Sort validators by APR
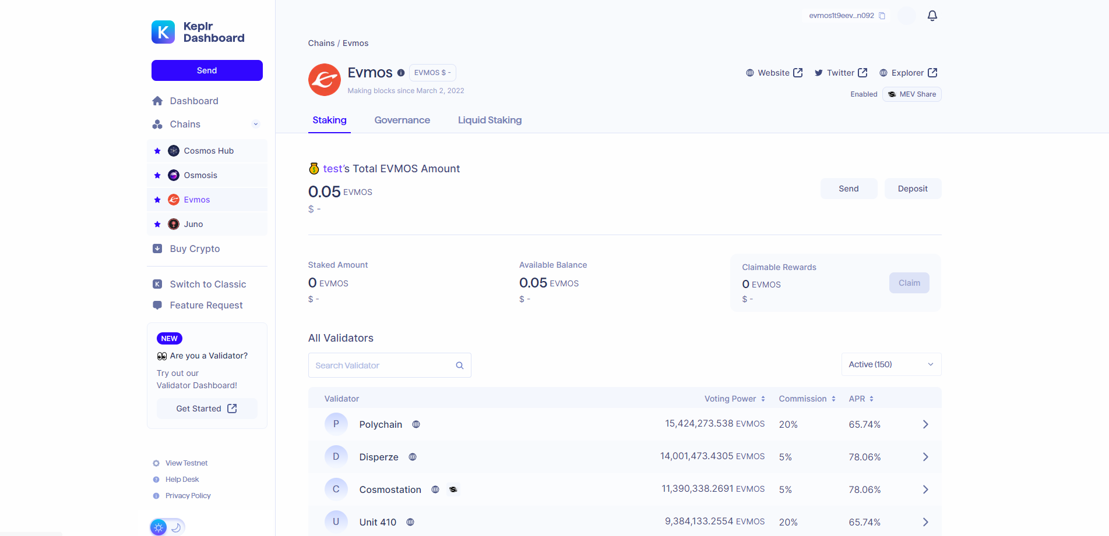 pyautogui.click(x=861, y=399)
